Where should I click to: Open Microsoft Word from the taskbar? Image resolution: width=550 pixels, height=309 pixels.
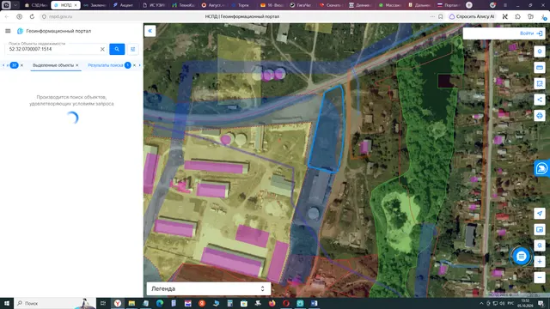[x=314, y=303]
